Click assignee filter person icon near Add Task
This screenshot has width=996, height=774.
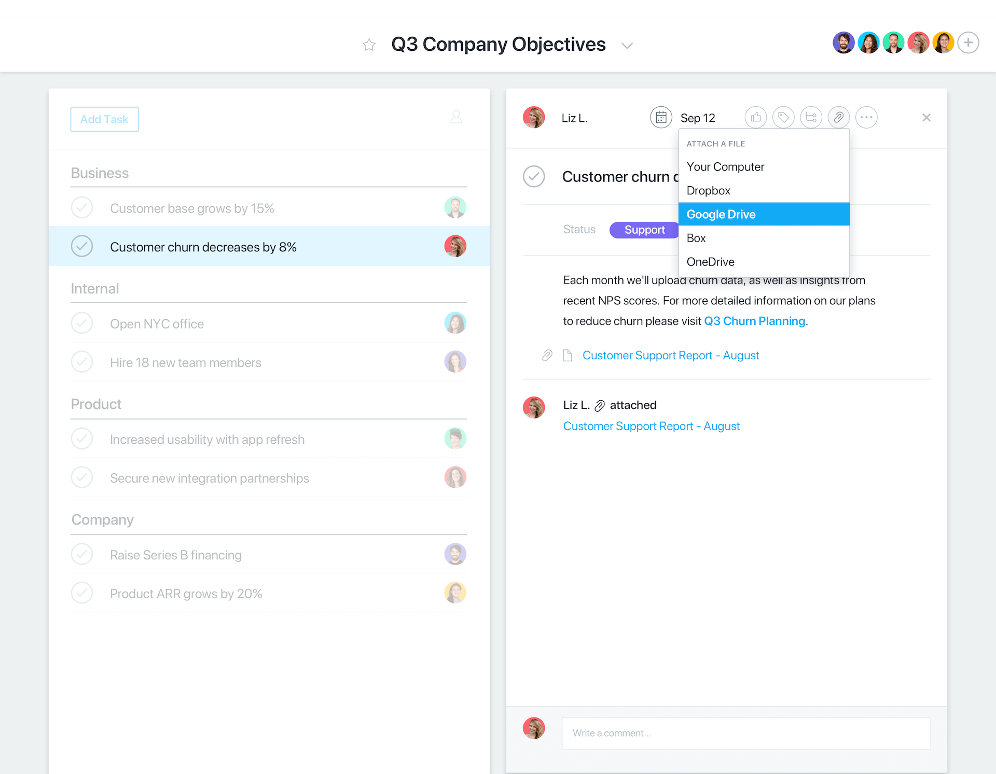pos(456,117)
